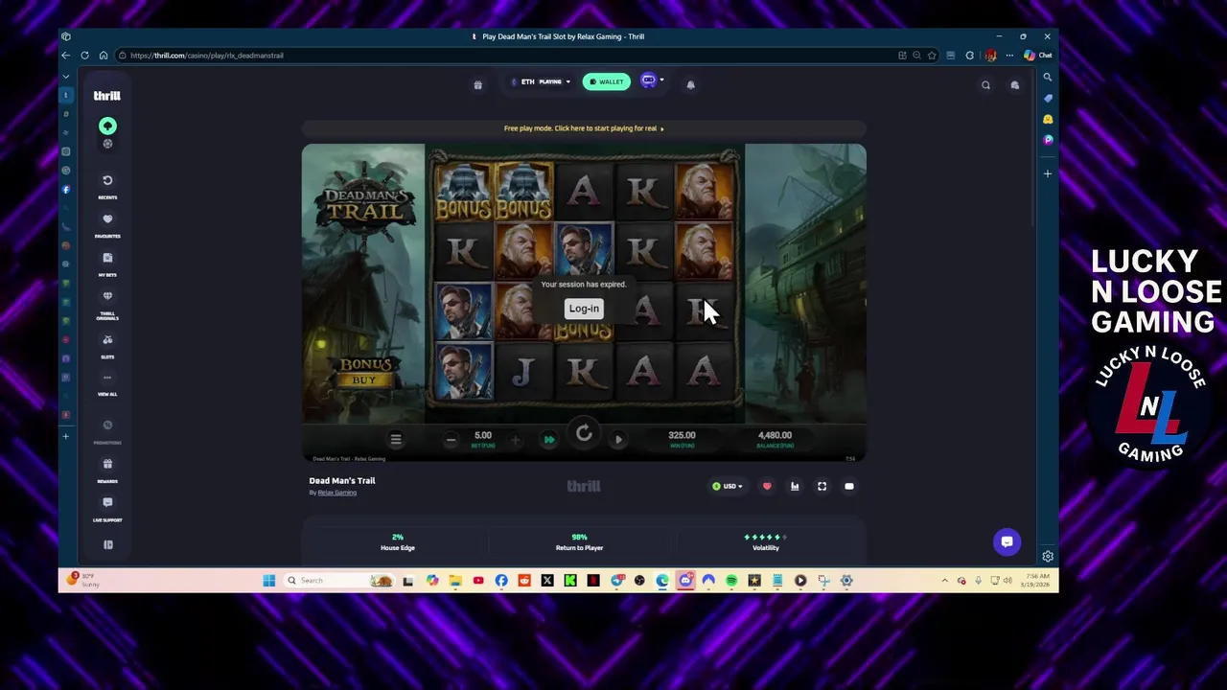Open the USD currency dropdown
Image resolution: width=1227 pixels, height=690 pixels.
click(728, 487)
